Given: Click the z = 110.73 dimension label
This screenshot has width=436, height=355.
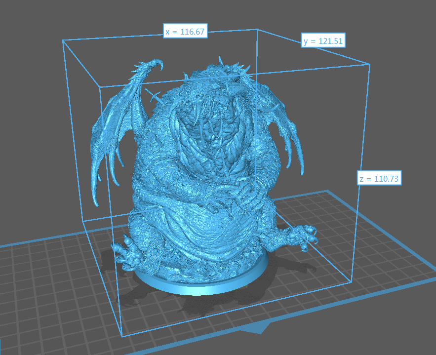Looking at the screenshot, I should point(379,178).
